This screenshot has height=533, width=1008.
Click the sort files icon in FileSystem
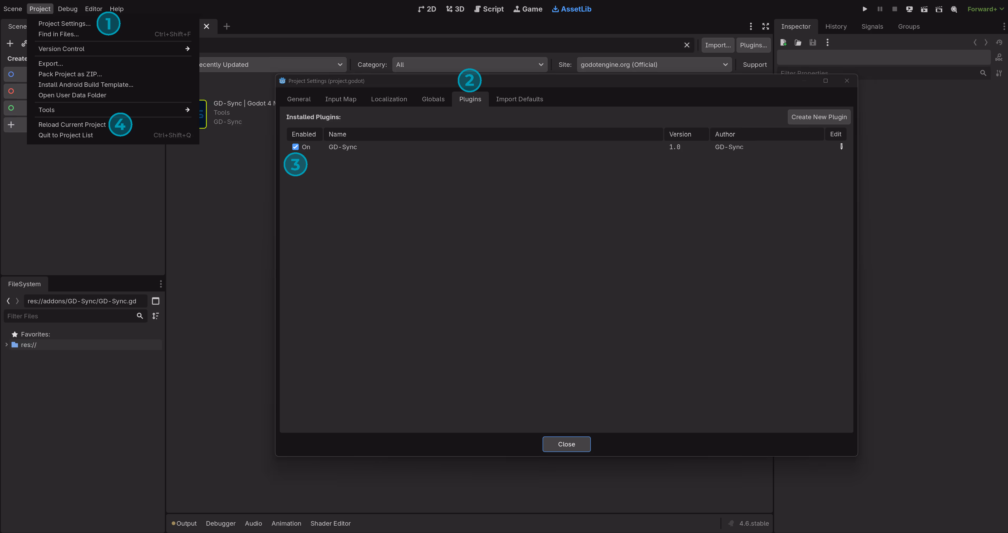pos(155,316)
